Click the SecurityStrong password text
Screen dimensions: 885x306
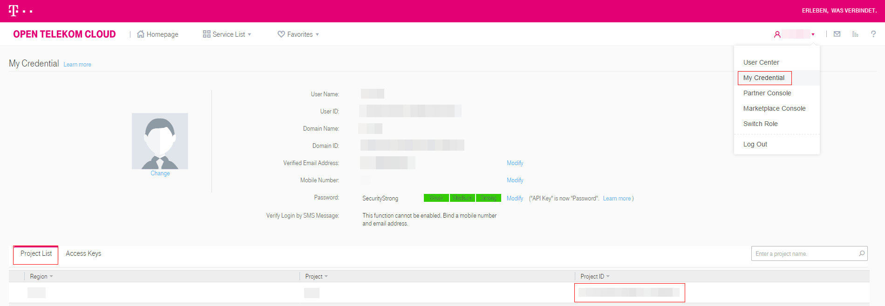380,199
